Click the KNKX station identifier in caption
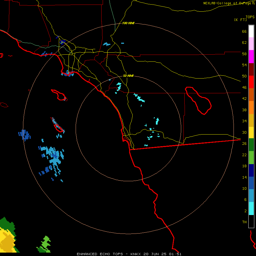Viewport: 256px width, 256px height. (136, 254)
